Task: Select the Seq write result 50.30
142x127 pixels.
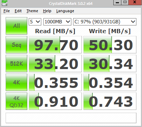Action: (110, 45)
